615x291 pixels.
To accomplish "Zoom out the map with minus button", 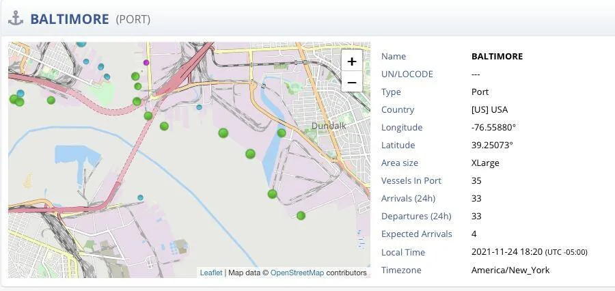I will click(352, 83).
